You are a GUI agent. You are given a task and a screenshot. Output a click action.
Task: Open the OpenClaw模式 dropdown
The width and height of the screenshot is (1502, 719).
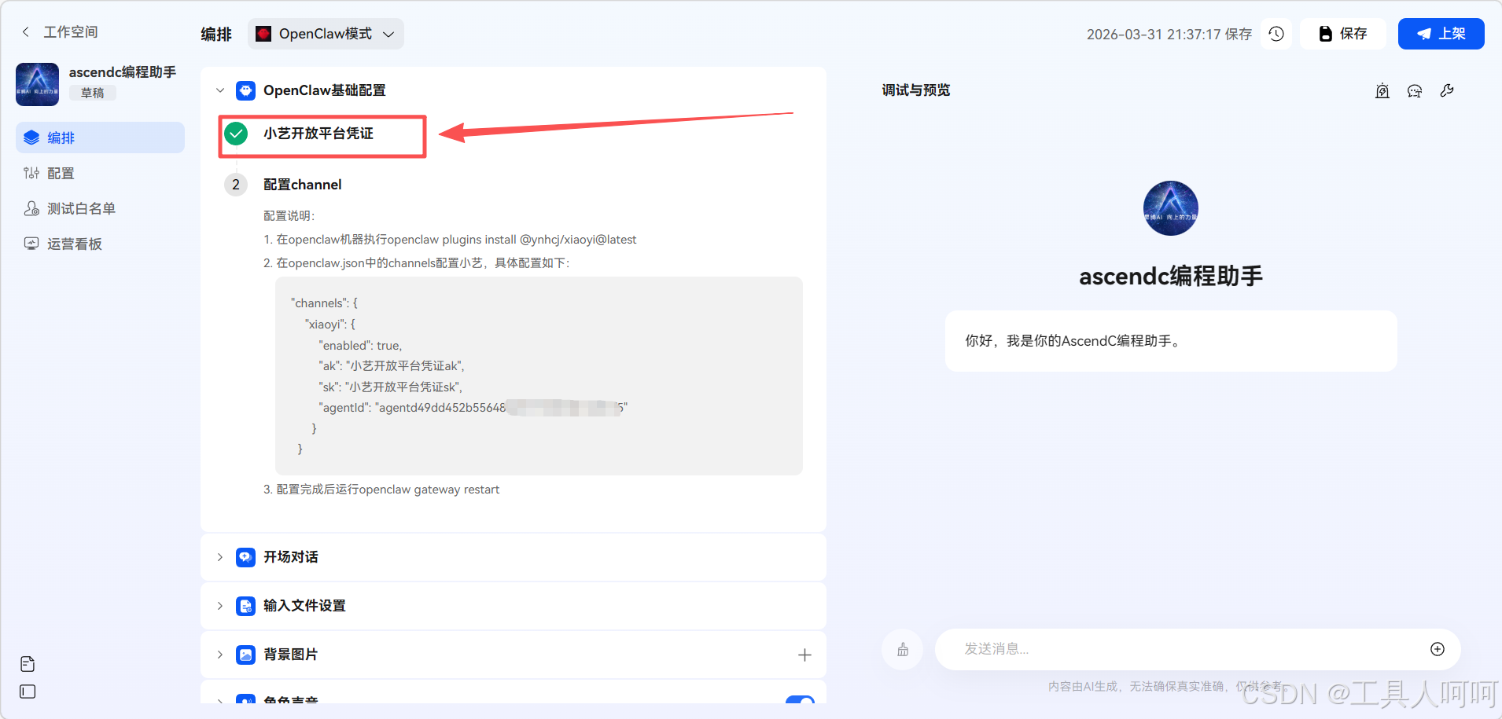[325, 34]
